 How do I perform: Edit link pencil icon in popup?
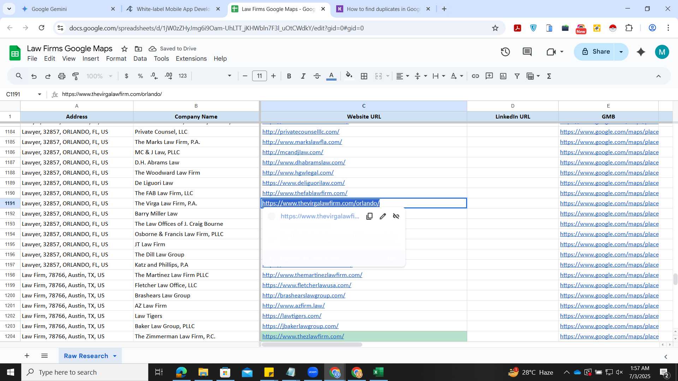point(383,216)
